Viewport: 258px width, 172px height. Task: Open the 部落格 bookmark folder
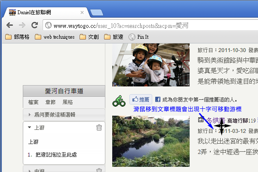click(x=17, y=37)
